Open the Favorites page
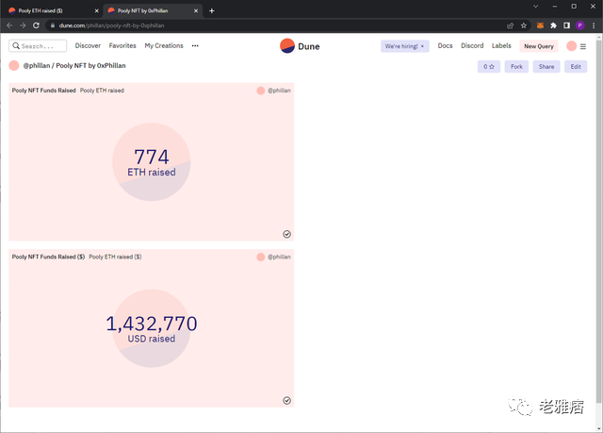Image resolution: width=603 pixels, height=433 pixels. point(122,46)
